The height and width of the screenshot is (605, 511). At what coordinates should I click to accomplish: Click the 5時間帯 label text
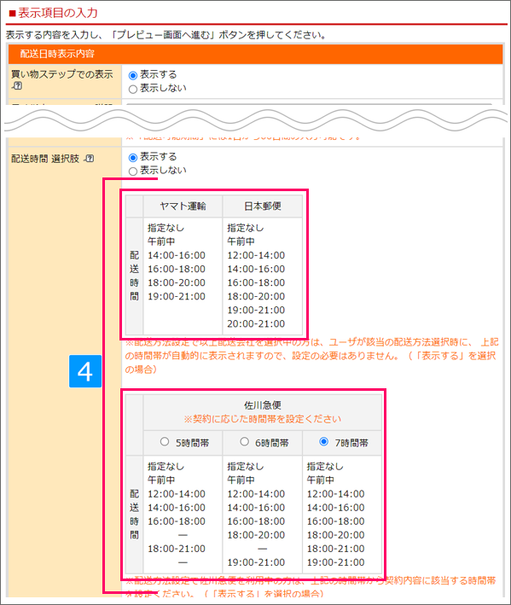click(x=192, y=443)
